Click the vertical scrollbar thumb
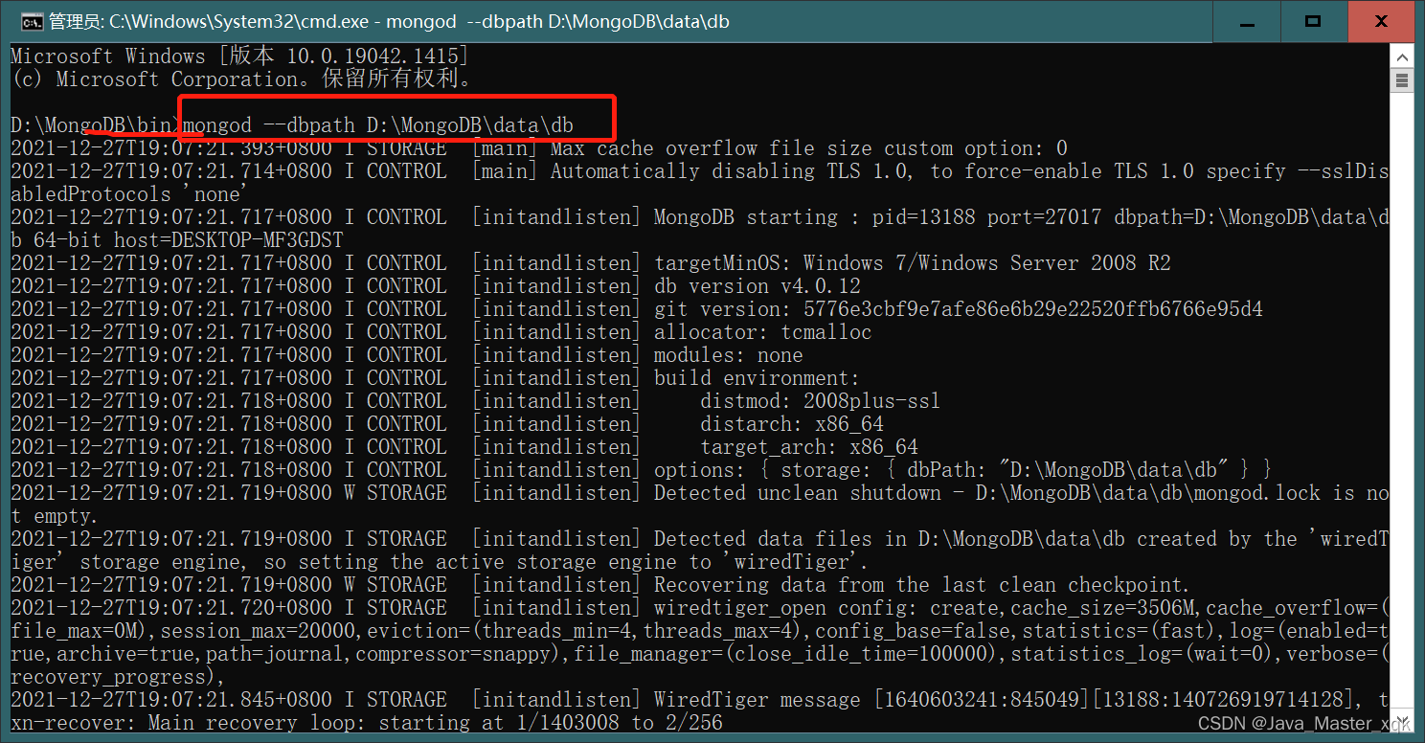This screenshot has height=743, width=1425. point(1402,79)
